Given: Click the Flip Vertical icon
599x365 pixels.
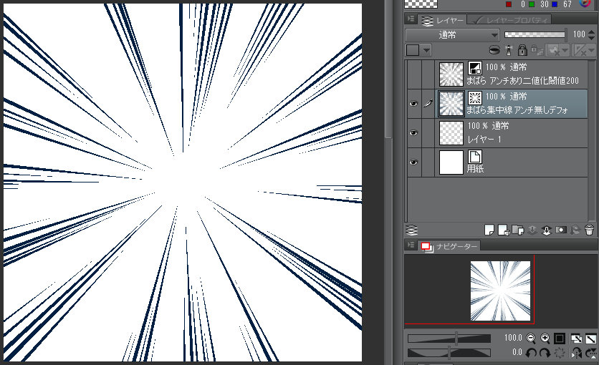Looking at the screenshot, I should pos(590,353).
